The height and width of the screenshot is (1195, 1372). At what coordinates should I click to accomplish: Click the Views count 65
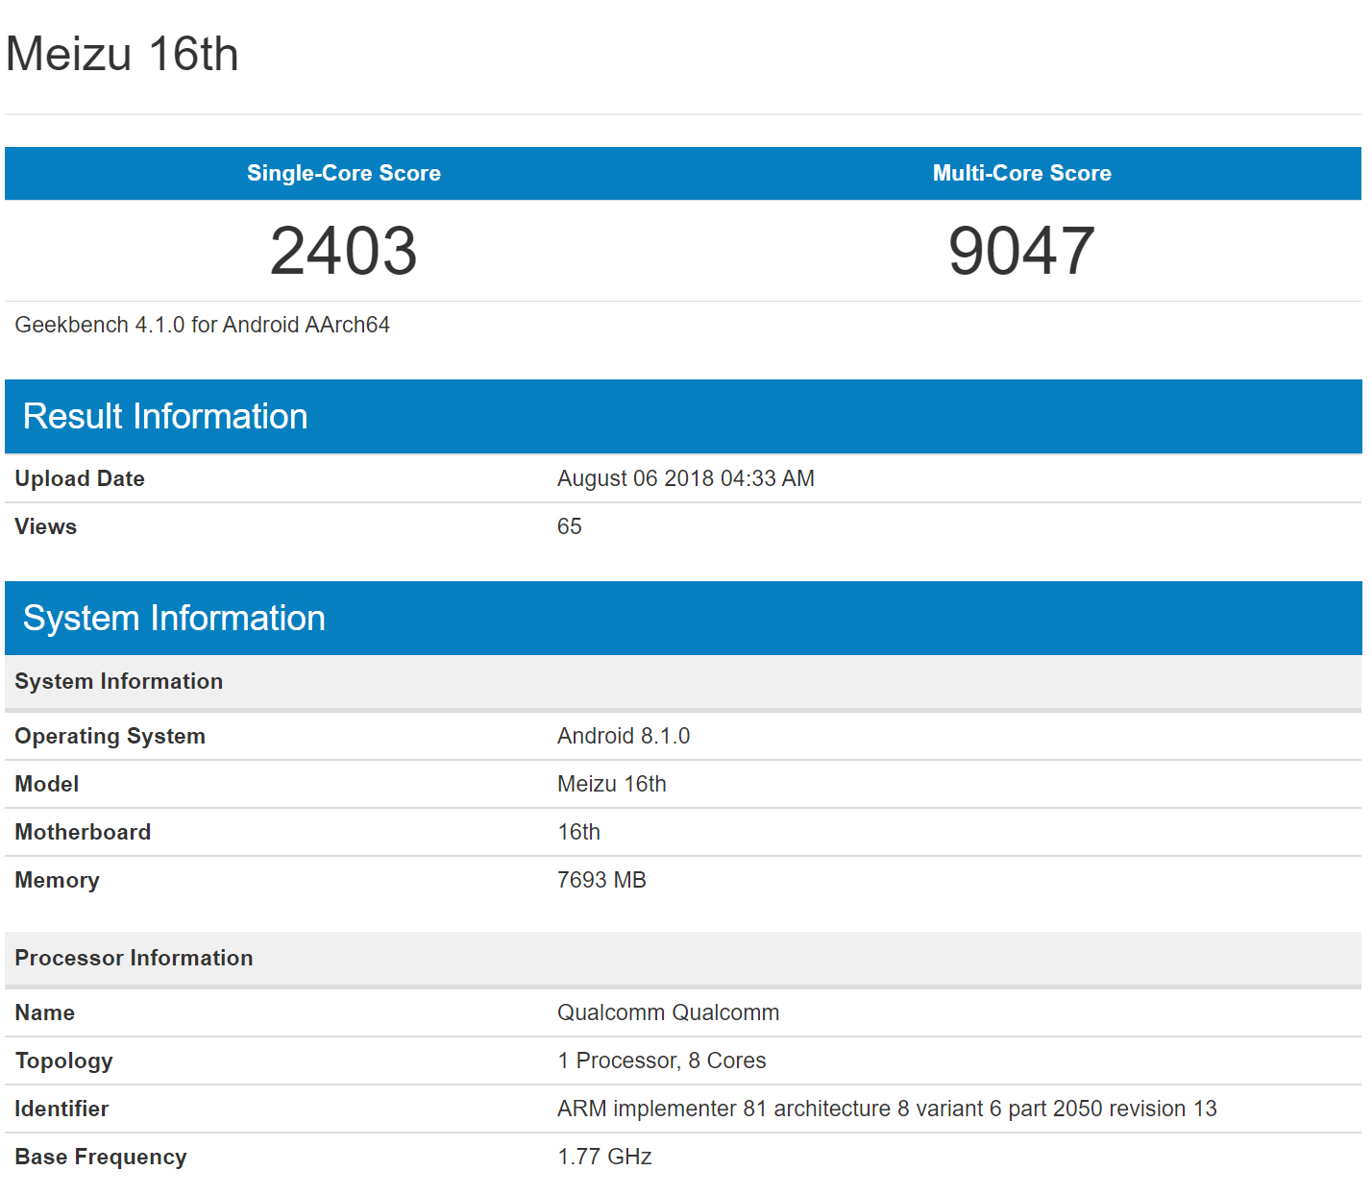[x=569, y=526]
